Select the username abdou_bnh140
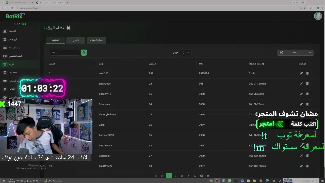 [107, 114]
